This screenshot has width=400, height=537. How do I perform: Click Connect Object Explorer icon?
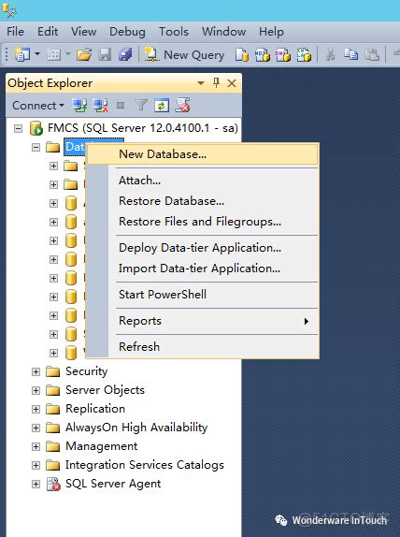[79, 106]
